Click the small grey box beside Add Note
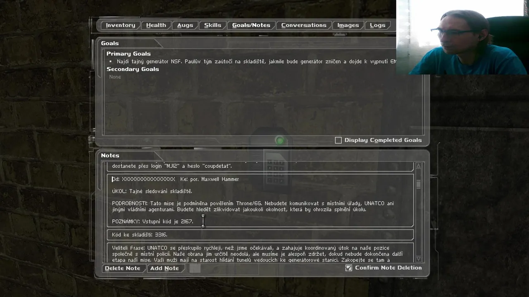Screen dimensions: 529x297 point(195,268)
